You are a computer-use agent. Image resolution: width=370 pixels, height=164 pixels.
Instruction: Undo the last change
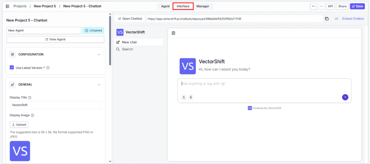[313, 6]
